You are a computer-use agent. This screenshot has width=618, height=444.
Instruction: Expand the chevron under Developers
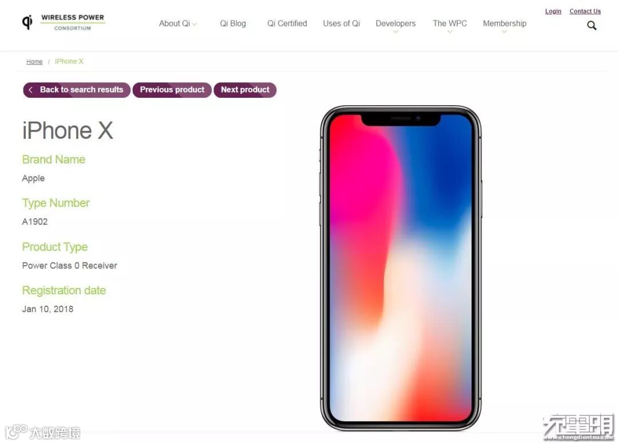(x=396, y=32)
